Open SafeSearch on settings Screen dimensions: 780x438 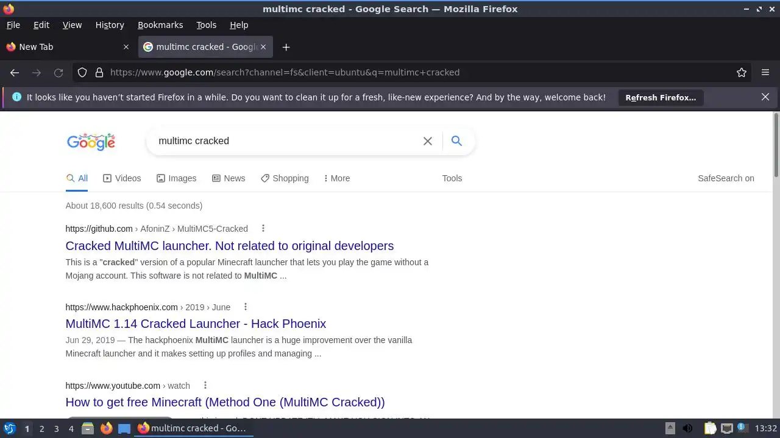726,178
